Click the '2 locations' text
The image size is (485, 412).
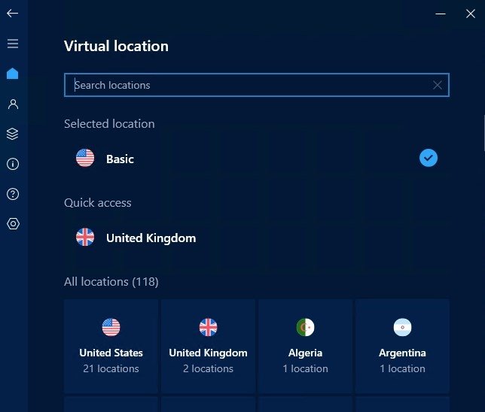click(208, 368)
